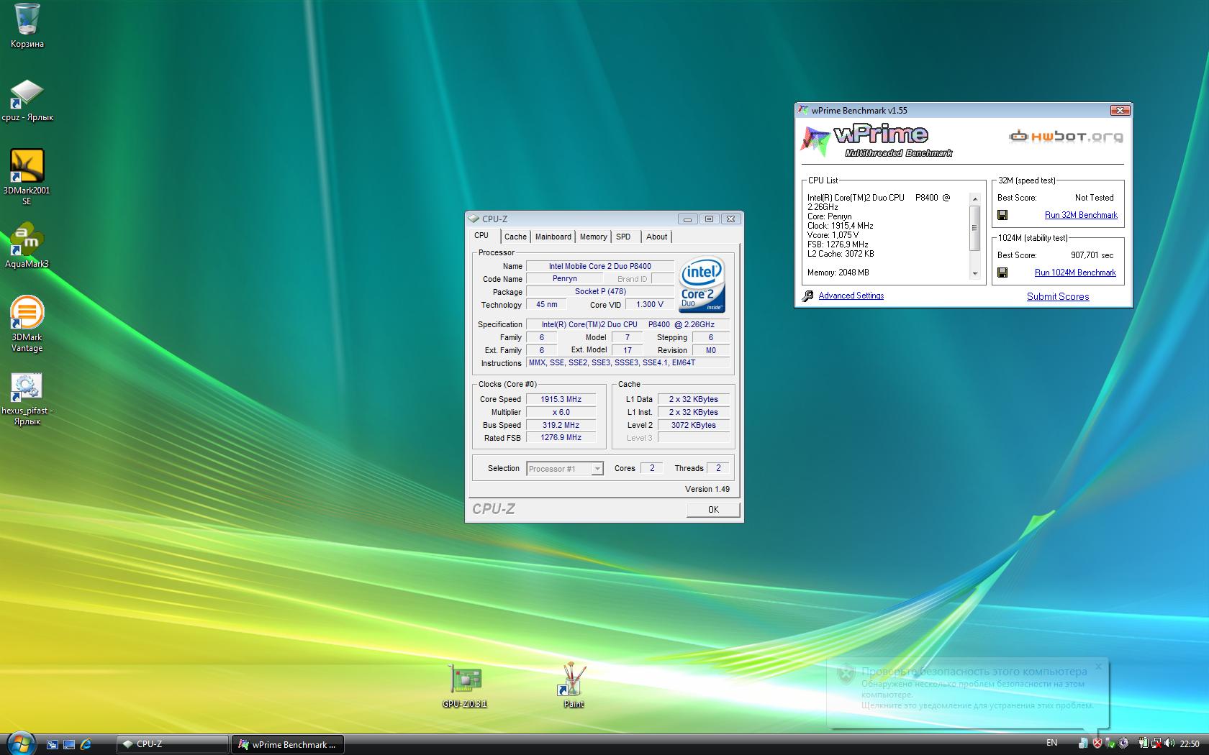Minimize the CPU-Z window
Viewport: 1209px width, 755px height.
click(687, 219)
